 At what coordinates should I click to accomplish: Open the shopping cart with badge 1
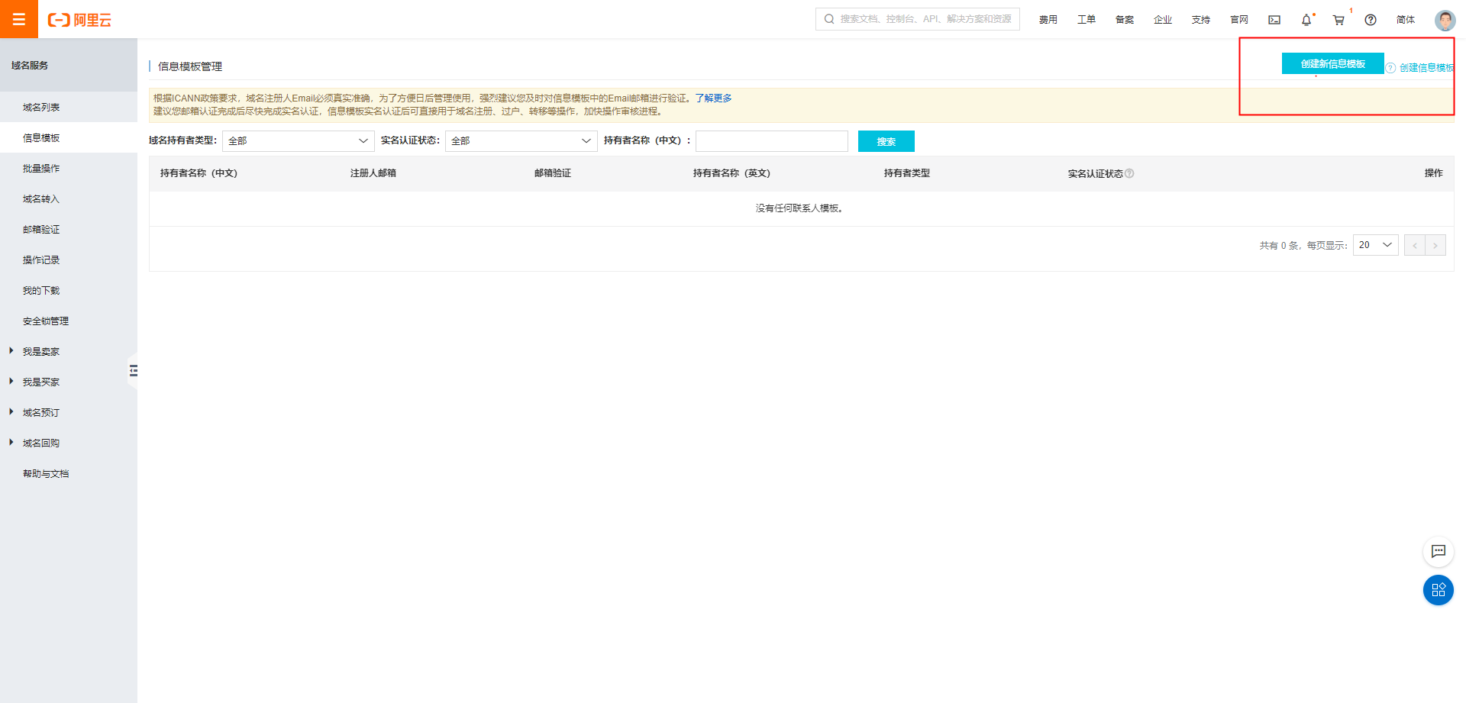coord(1338,20)
